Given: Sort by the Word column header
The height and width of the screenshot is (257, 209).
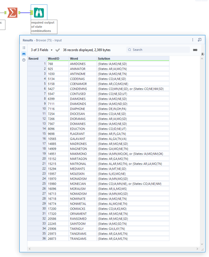Looking at the screenshot, I should click(x=83, y=59).
